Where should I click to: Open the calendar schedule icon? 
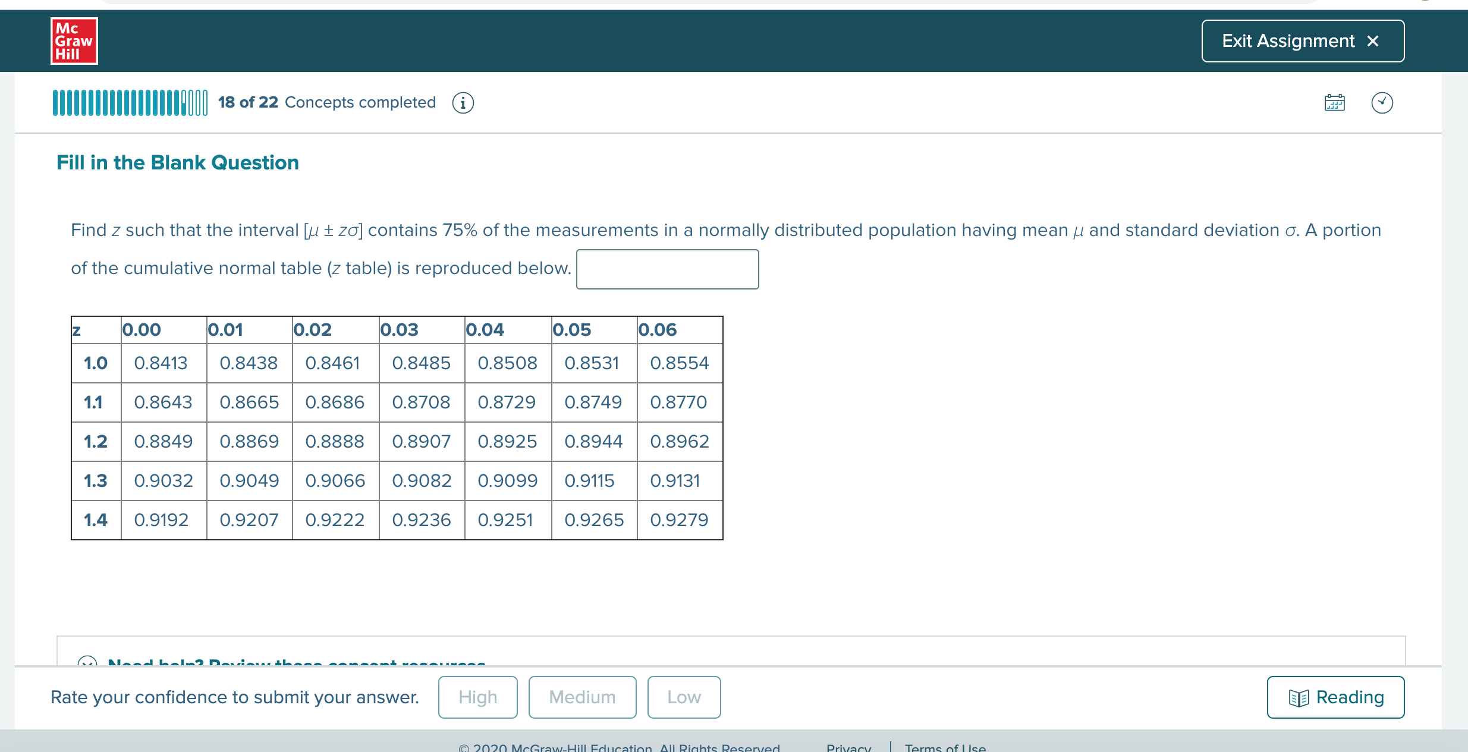coord(1334,103)
